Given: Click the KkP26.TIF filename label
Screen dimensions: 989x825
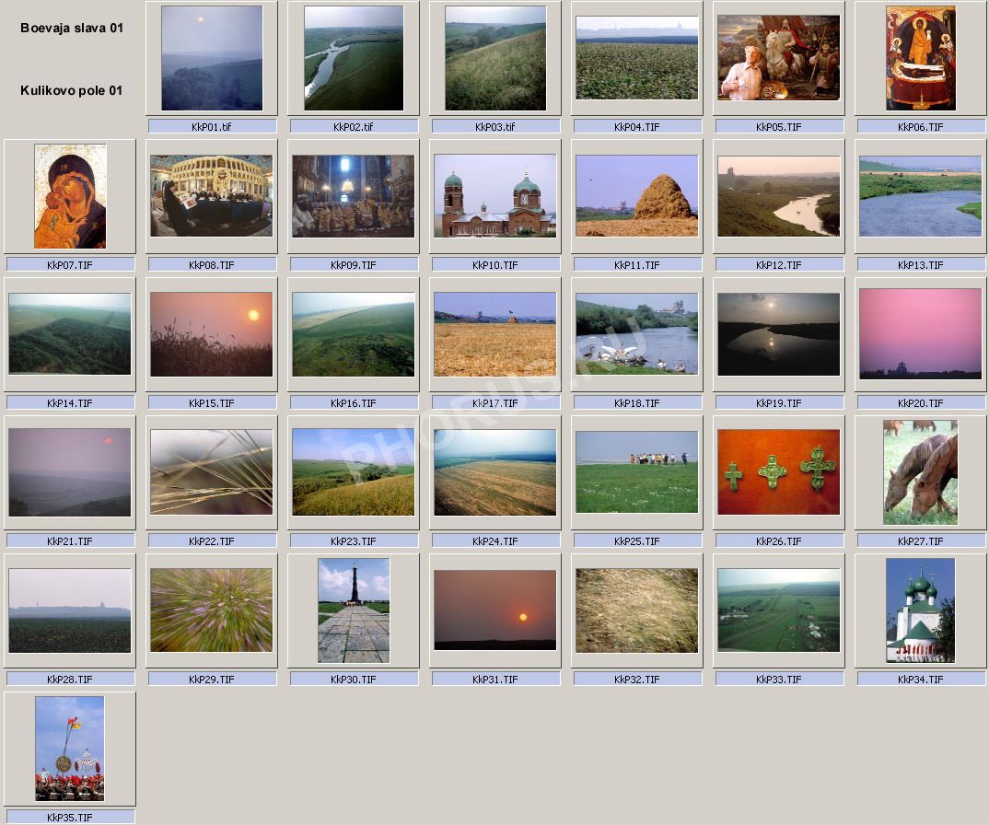Looking at the screenshot, I should click(779, 541).
